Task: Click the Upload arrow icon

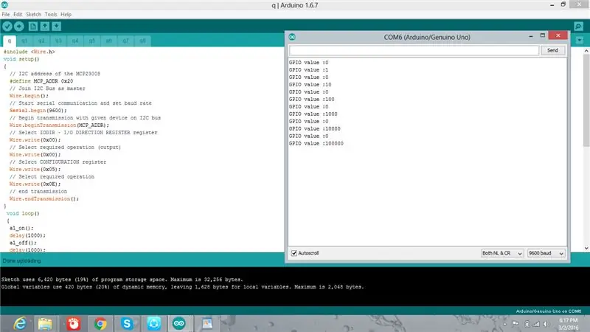Action: tap(19, 27)
